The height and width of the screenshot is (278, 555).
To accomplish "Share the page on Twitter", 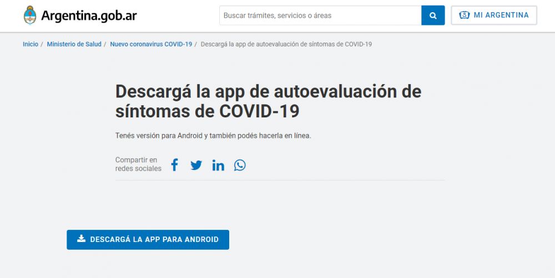I will (x=196, y=166).
